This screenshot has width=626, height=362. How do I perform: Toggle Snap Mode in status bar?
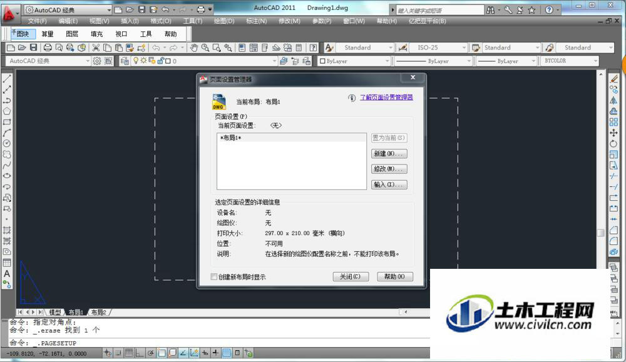(x=118, y=353)
